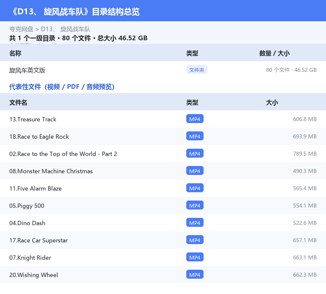Select the file "18.Race to Eagle Rock"

(39, 137)
